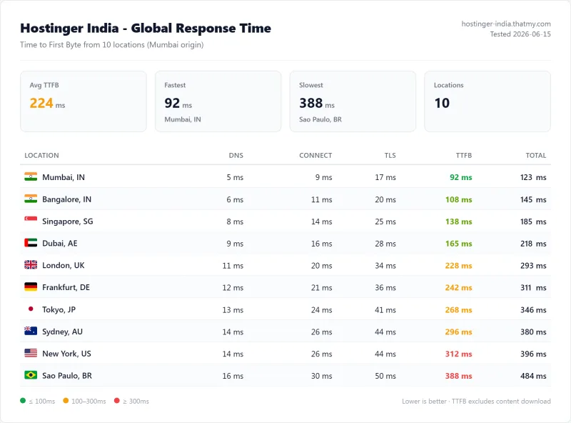Viewport: 571px width, 423px height.
Task: Click the red 388 ms TTFB value in table
Action: [458, 376]
